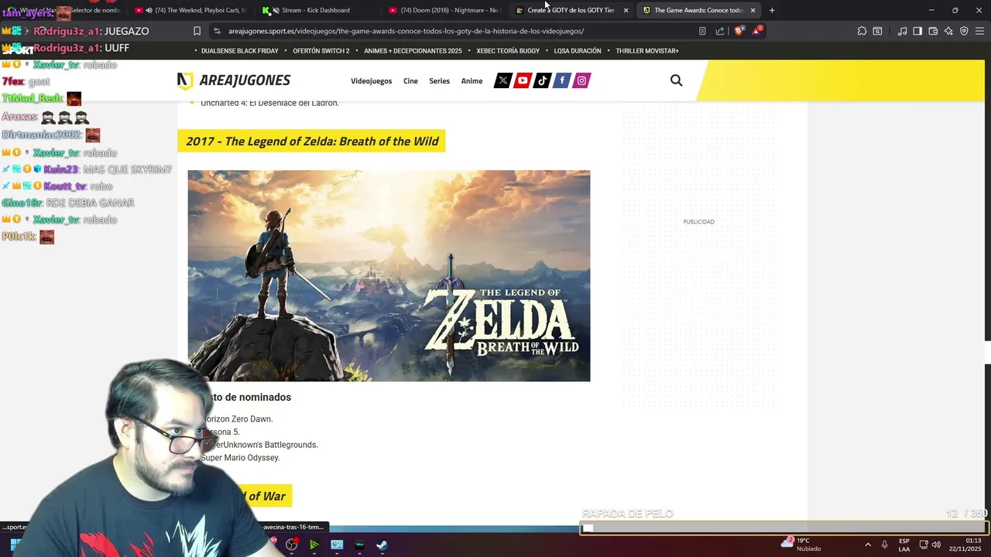The height and width of the screenshot is (557, 991).
Task: Open Brave Shields lion icon
Action: pos(739,31)
